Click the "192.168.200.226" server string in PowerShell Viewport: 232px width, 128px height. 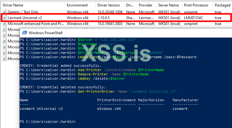(118, 40)
